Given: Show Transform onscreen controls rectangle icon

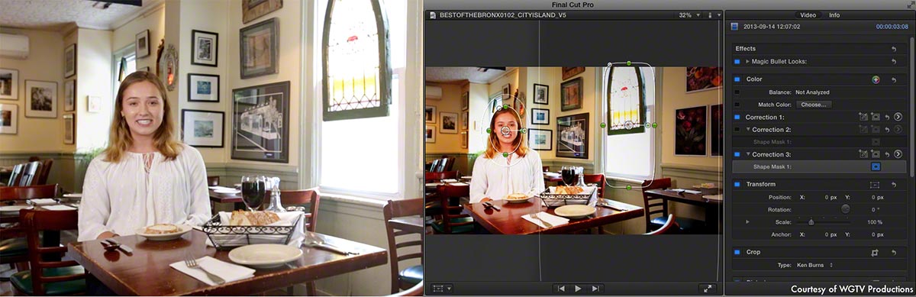Looking at the screenshot, I should [x=875, y=185].
